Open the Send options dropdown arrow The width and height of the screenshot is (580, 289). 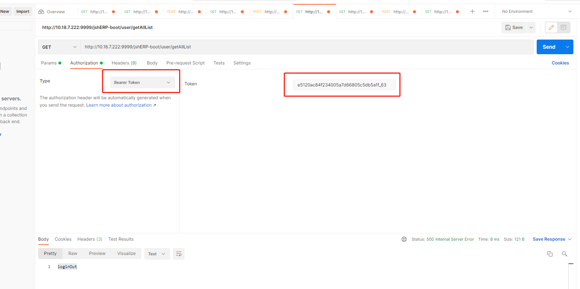[x=568, y=47]
